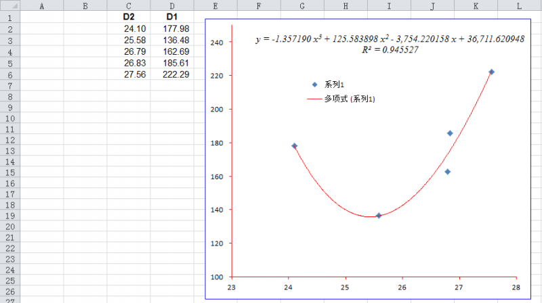Select row 15 header
Viewport: 542px width, 303px height.
click(10, 172)
